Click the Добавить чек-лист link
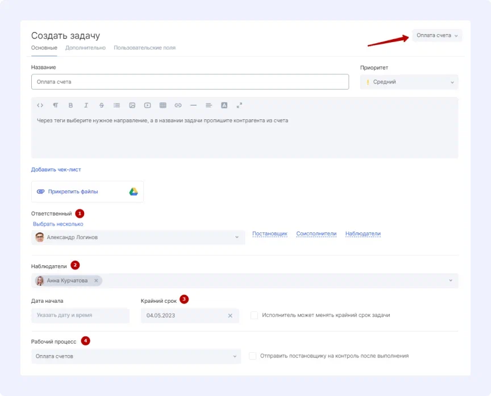The width and height of the screenshot is (491, 396). (56, 169)
